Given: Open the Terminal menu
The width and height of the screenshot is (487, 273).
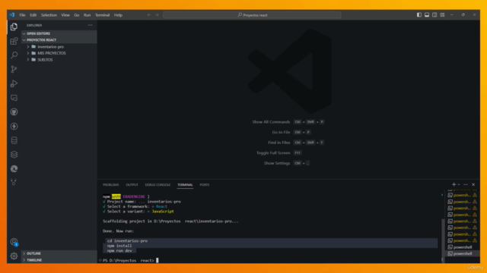Looking at the screenshot, I should point(103,15).
